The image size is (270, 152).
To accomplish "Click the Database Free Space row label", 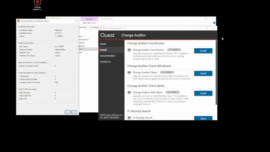I will point(27,56).
